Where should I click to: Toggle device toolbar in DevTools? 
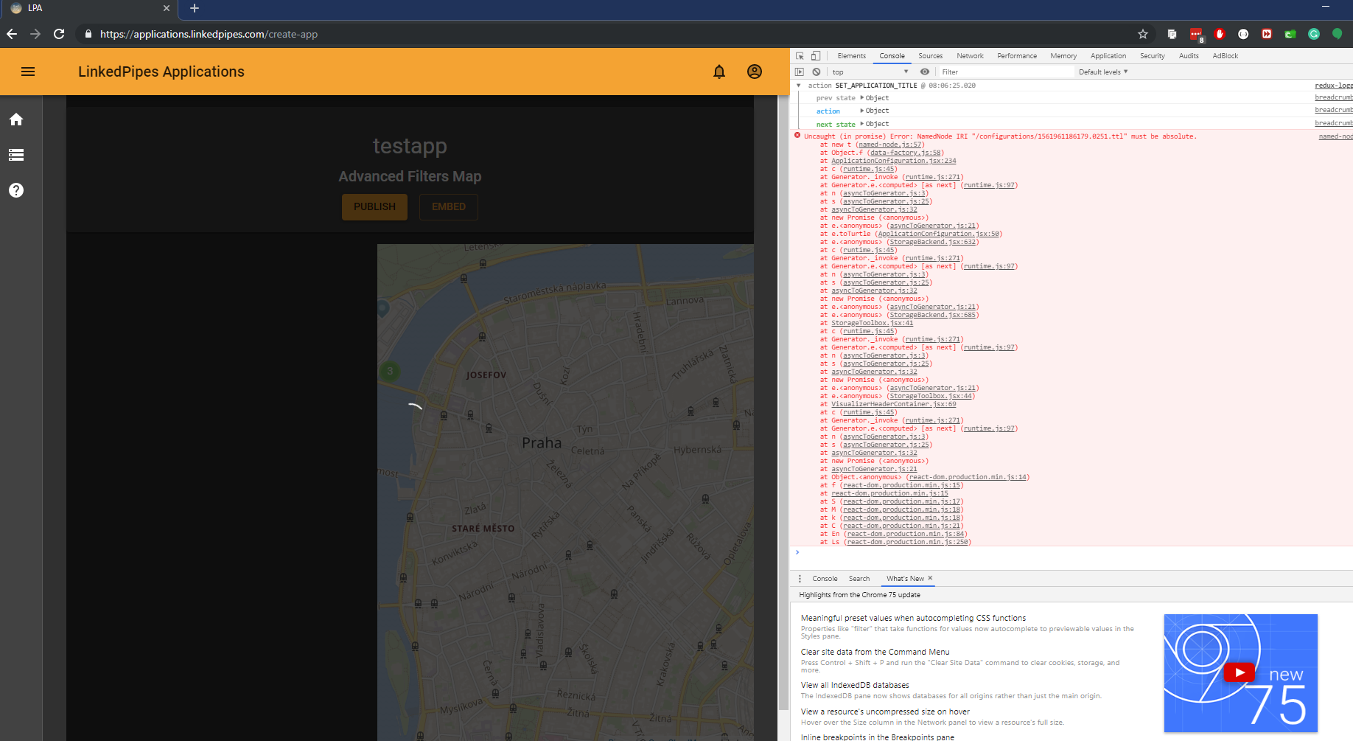pos(816,56)
